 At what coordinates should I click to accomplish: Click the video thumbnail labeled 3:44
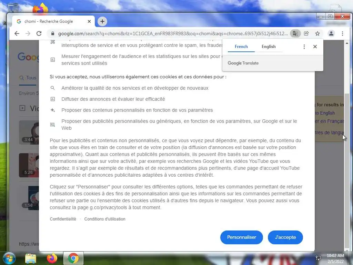[x=29, y=132]
